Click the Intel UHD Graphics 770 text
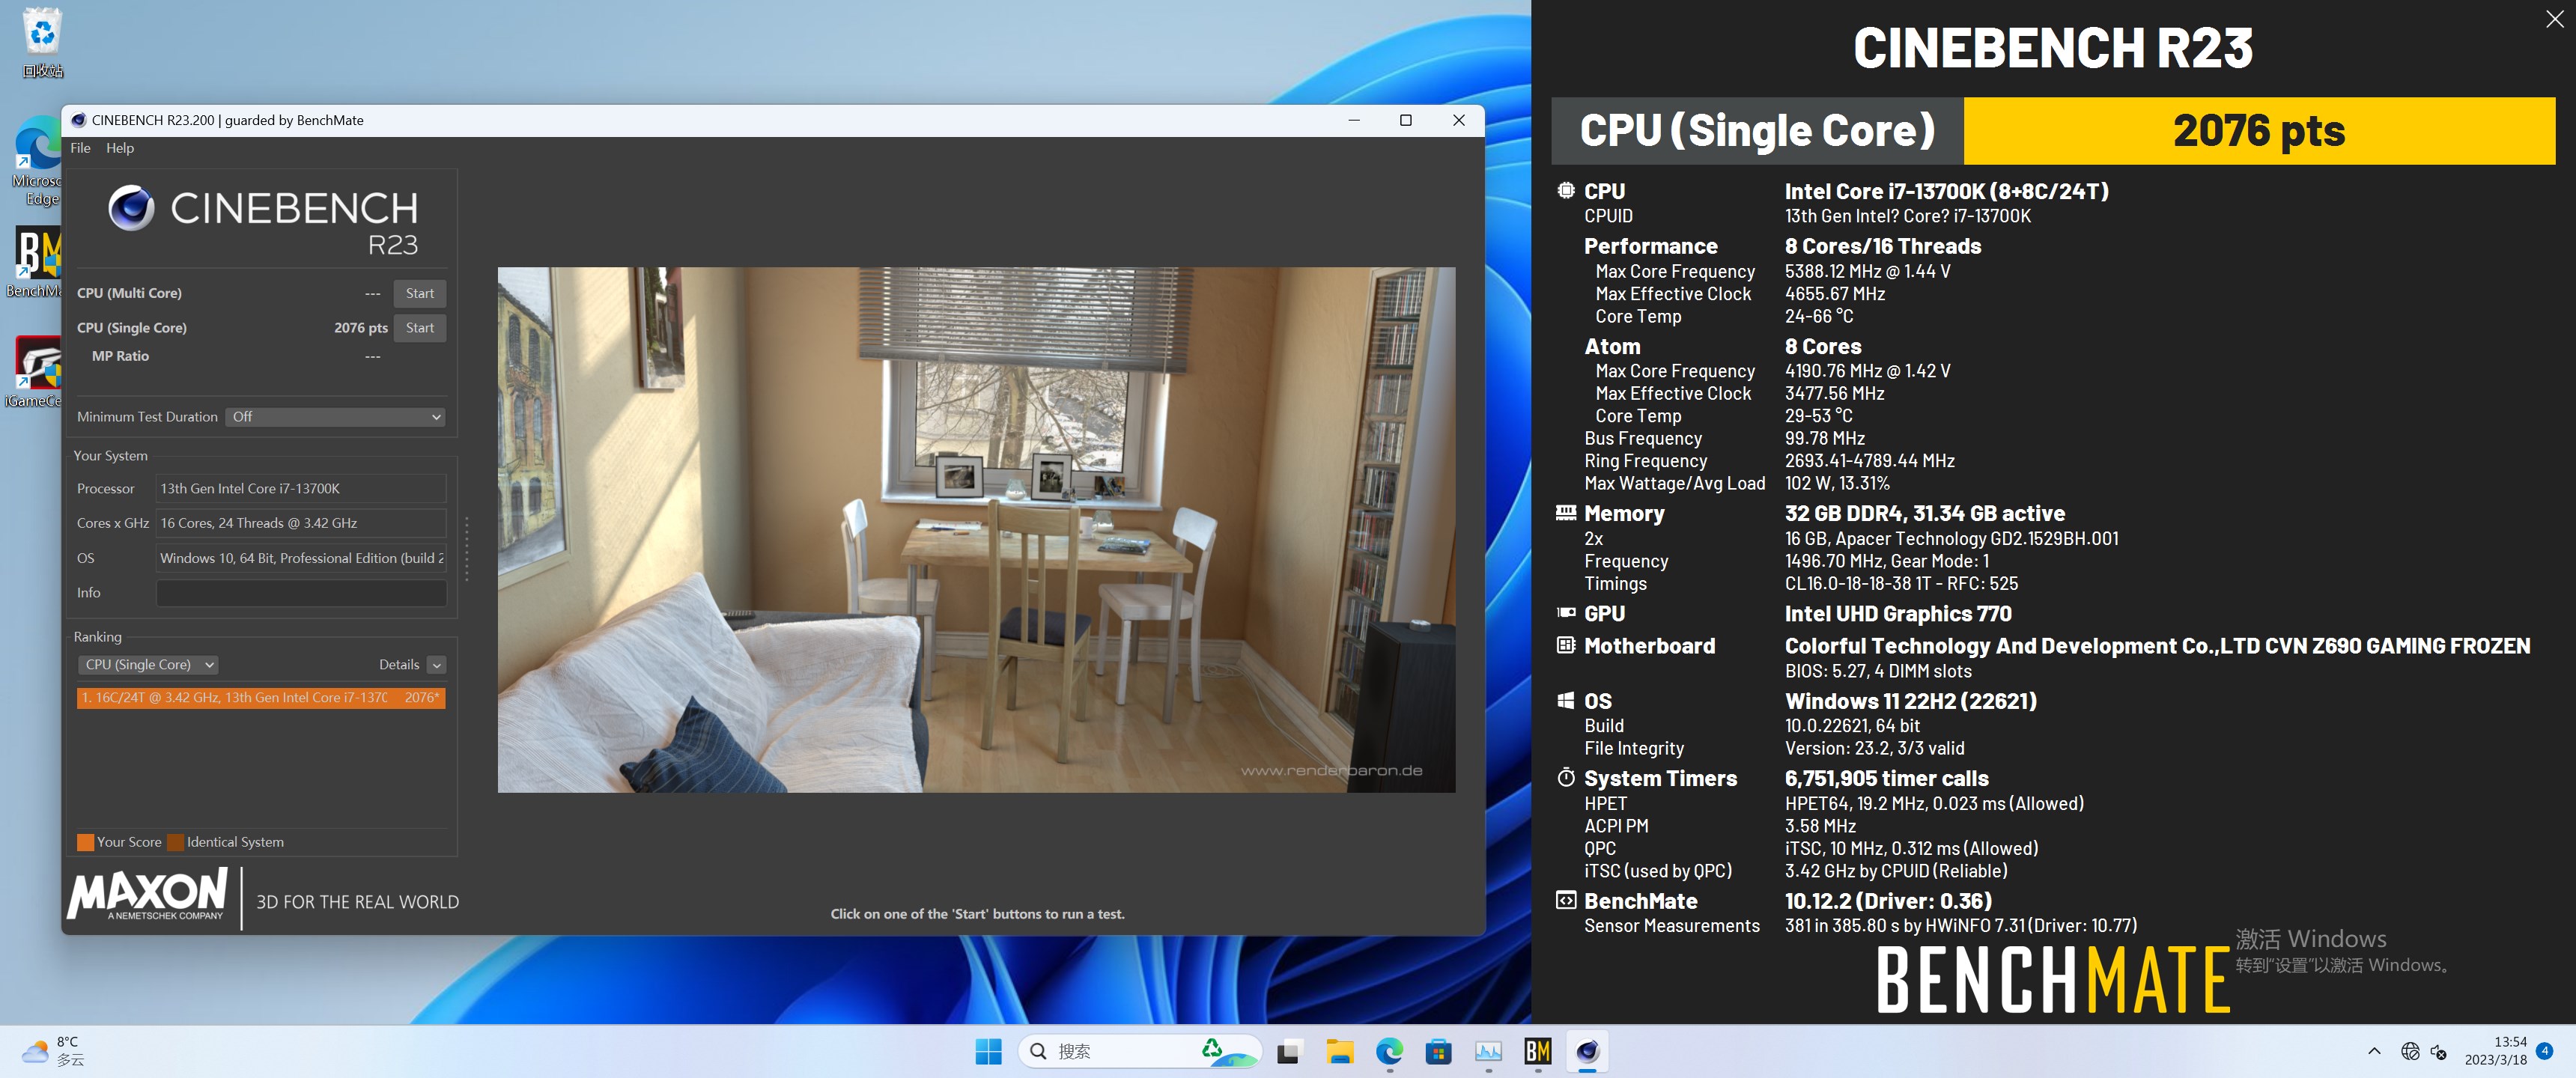This screenshot has width=2576, height=1078. click(1898, 614)
